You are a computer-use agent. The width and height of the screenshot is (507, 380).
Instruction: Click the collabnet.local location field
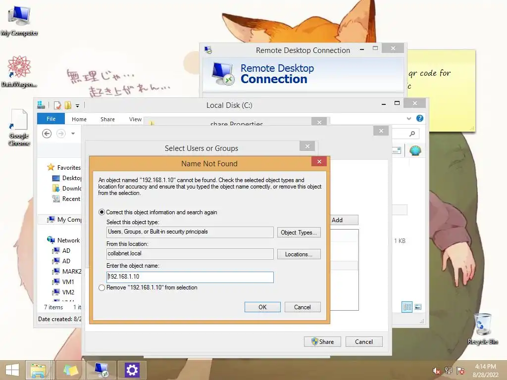tap(190, 254)
